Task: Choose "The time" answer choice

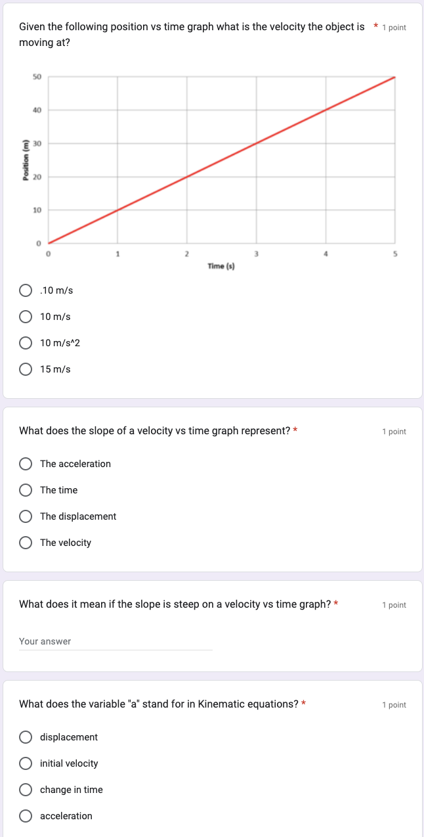Action: (x=26, y=489)
